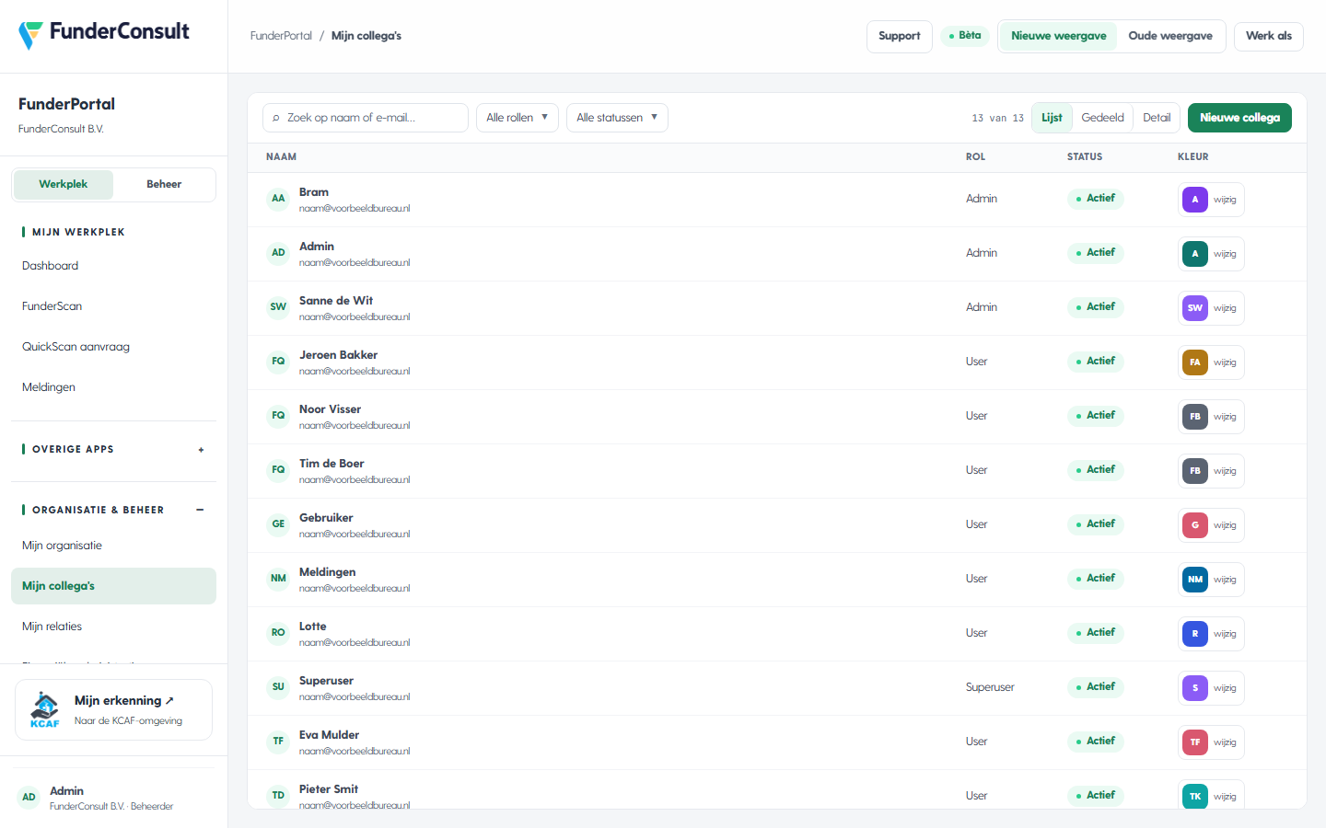Click Eva Mulder's TF avatar

click(x=278, y=742)
